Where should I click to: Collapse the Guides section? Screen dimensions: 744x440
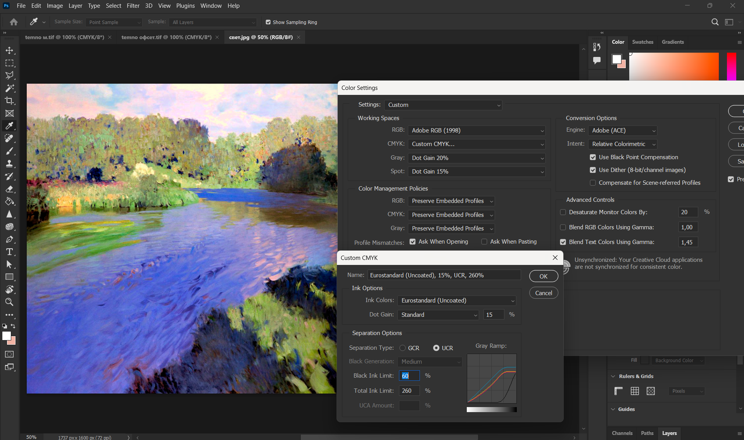coord(613,409)
